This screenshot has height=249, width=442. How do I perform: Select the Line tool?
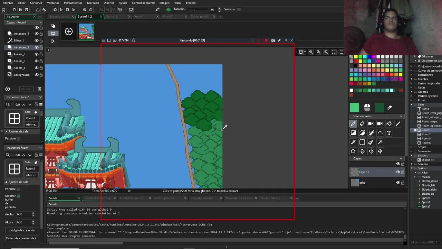tap(398, 124)
